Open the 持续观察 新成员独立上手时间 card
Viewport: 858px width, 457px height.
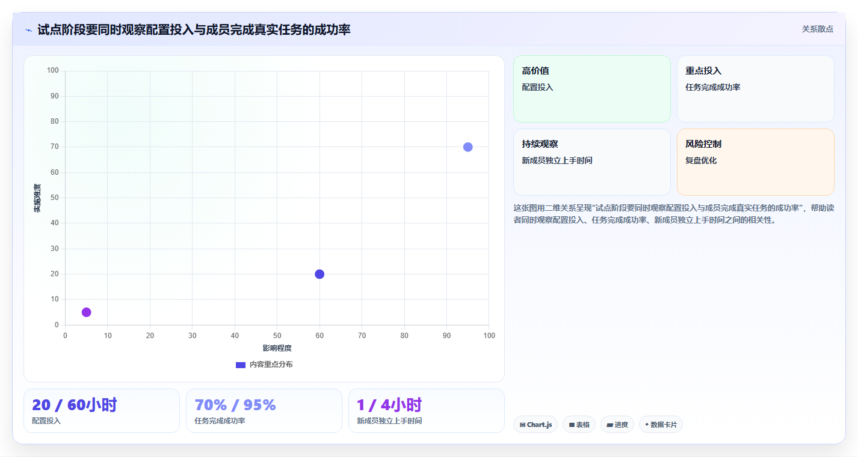(591, 162)
